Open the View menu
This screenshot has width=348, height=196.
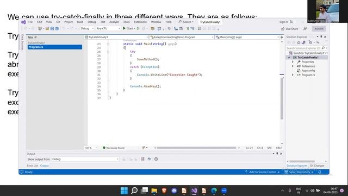pos(49,22)
